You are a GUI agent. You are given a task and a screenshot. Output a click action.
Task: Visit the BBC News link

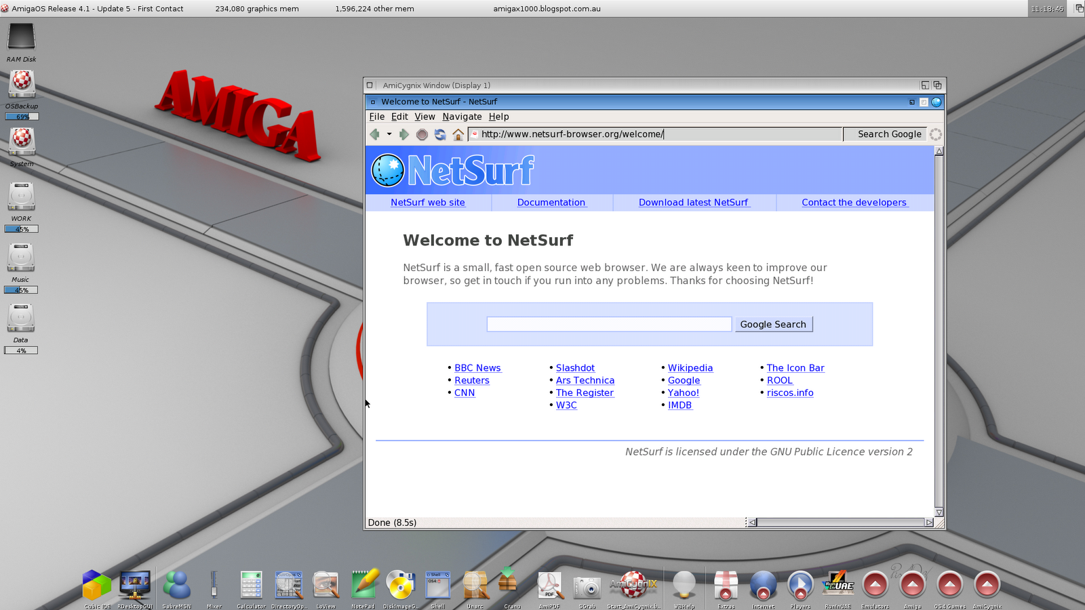[x=477, y=368]
